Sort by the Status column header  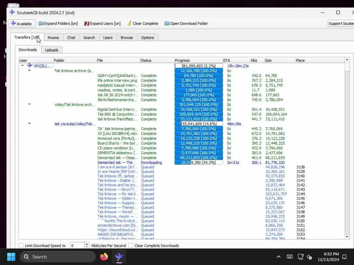point(157,60)
